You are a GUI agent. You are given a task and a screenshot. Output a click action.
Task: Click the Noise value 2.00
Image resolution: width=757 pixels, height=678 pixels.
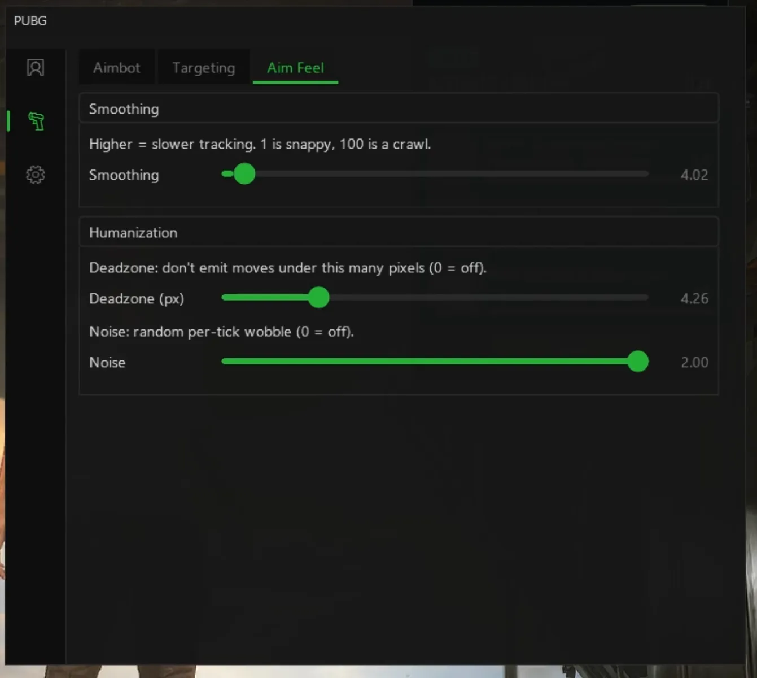[x=694, y=362]
